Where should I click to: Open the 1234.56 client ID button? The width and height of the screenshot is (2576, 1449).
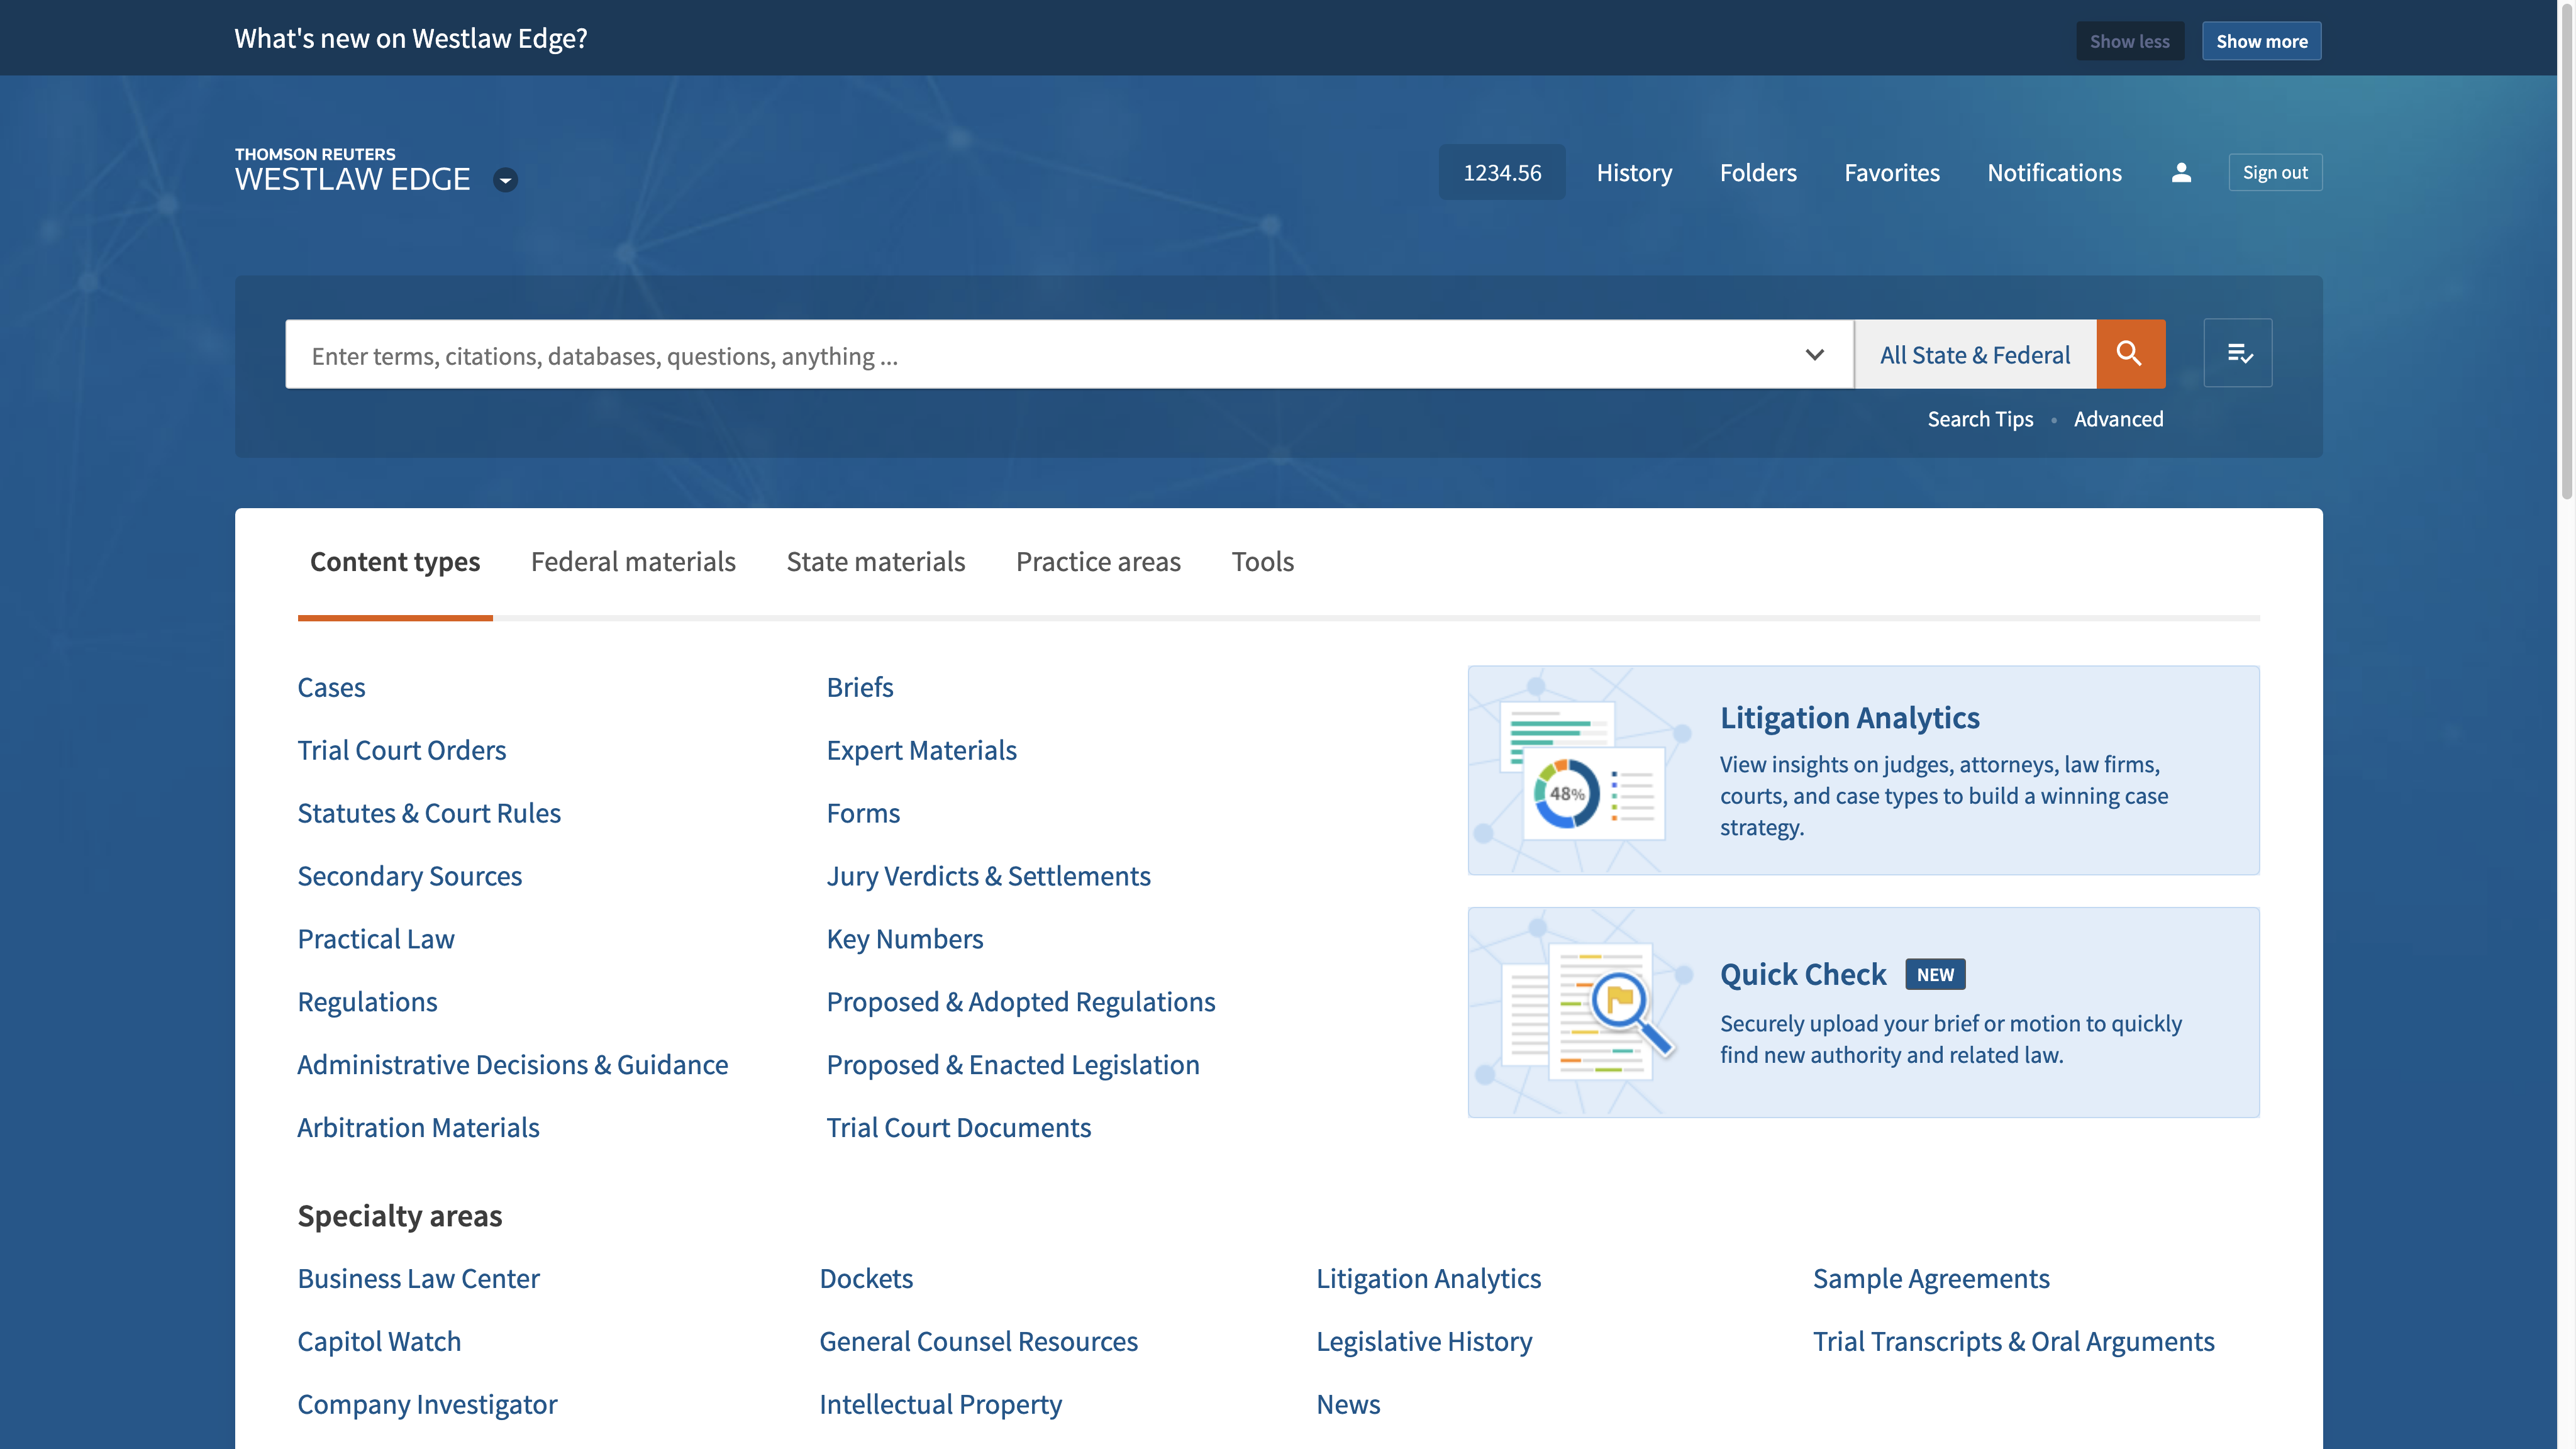(1502, 173)
